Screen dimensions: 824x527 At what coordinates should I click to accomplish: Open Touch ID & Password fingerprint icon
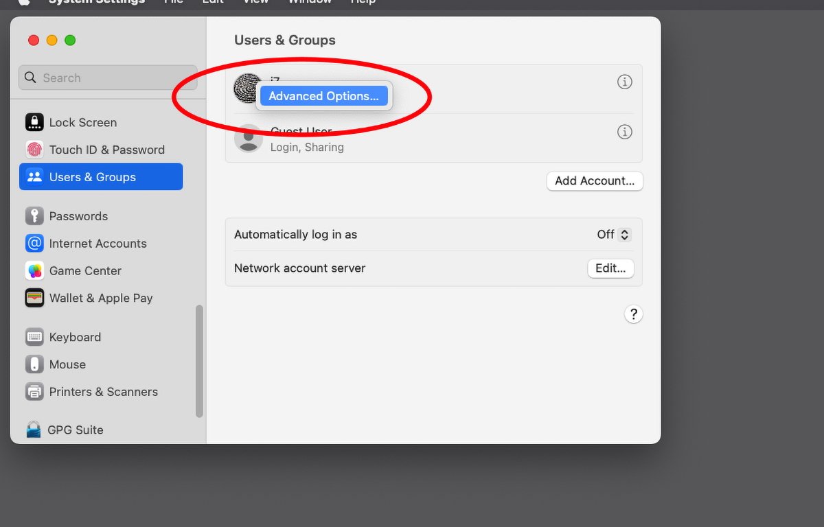pyautogui.click(x=34, y=150)
